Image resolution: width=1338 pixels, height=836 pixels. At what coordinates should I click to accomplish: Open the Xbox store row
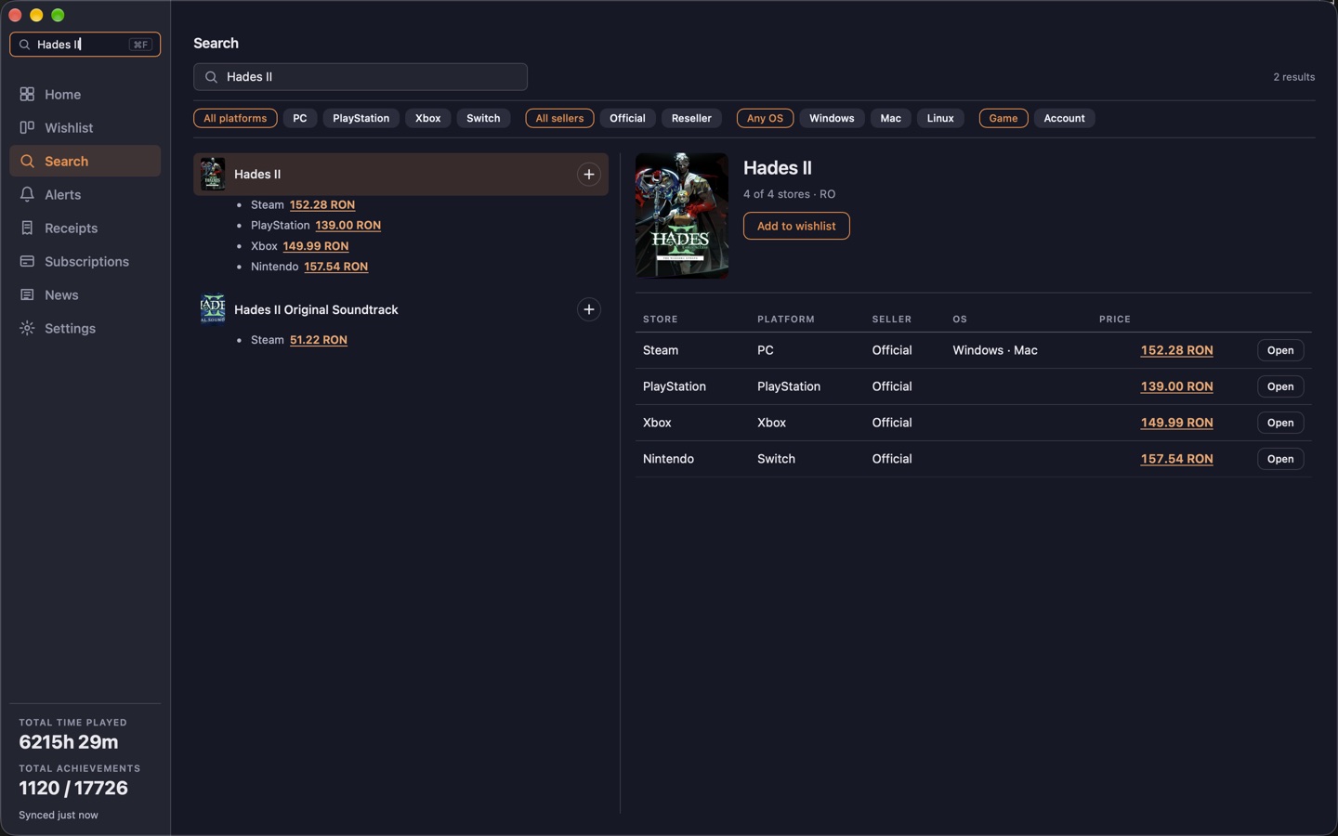tap(1280, 423)
